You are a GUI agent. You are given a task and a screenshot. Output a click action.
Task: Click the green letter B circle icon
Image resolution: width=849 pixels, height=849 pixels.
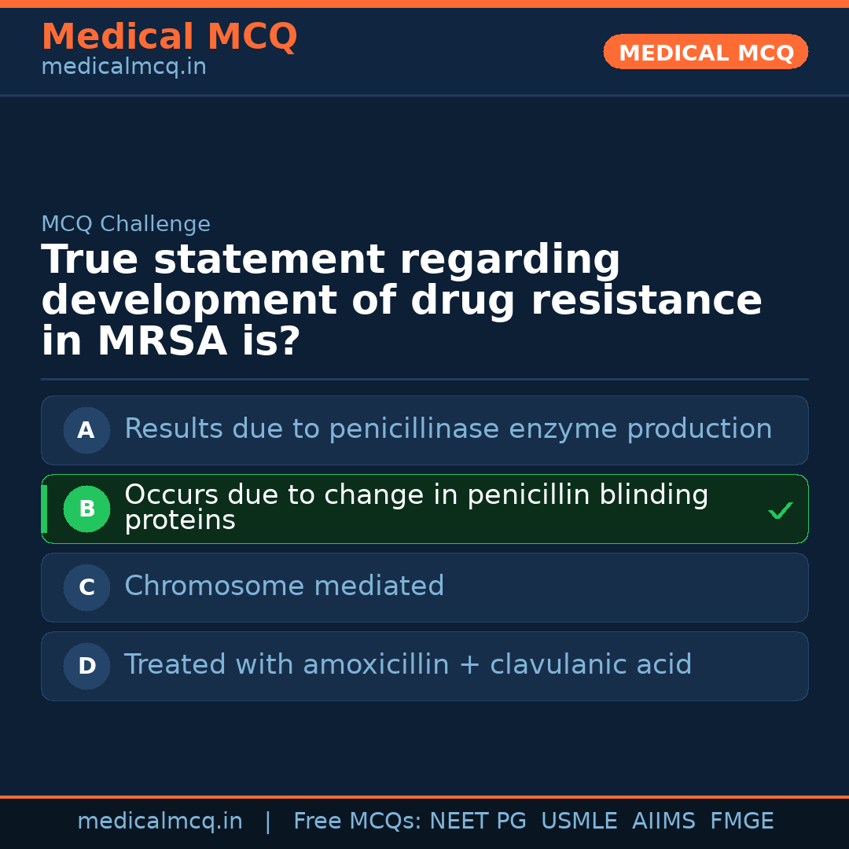click(x=86, y=509)
